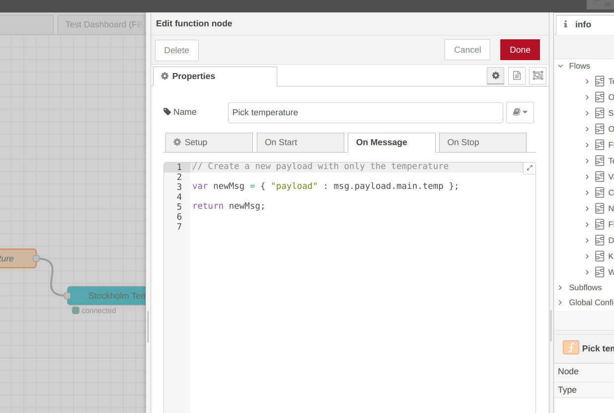Open the node properties gear view
The width and height of the screenshot is (614, 413).
495,76
